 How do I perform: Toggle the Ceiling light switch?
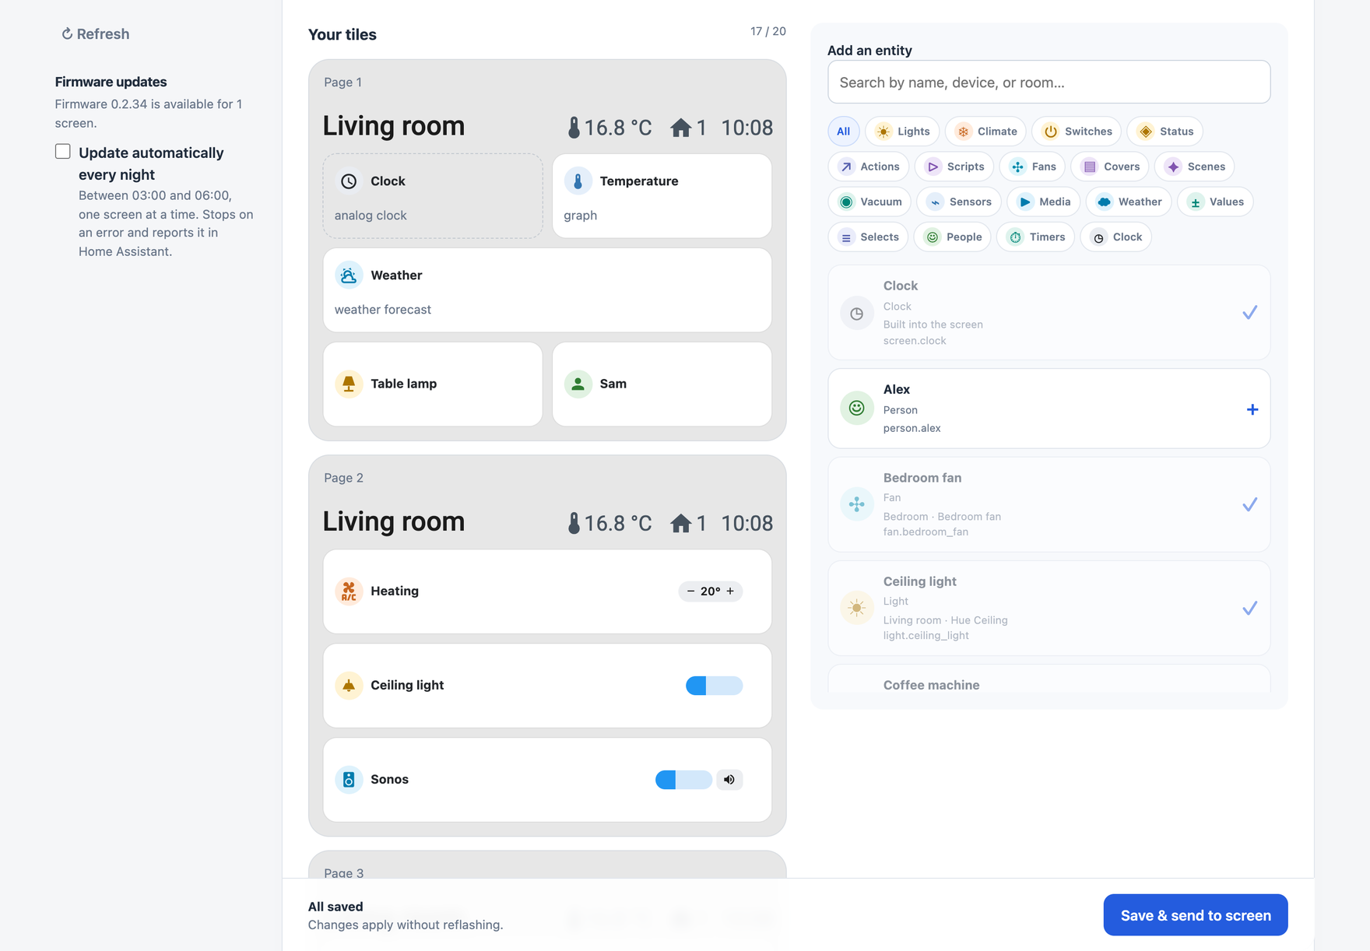[714, 686]
